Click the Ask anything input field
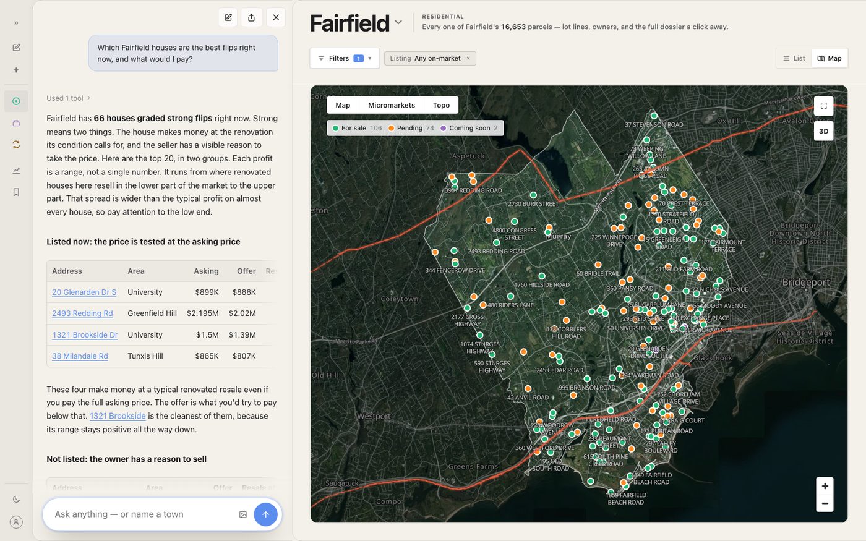 point(142,514)
